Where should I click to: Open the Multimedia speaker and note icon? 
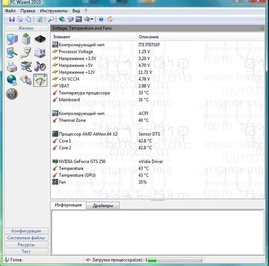pyautogui.click(x=40, y=66)
